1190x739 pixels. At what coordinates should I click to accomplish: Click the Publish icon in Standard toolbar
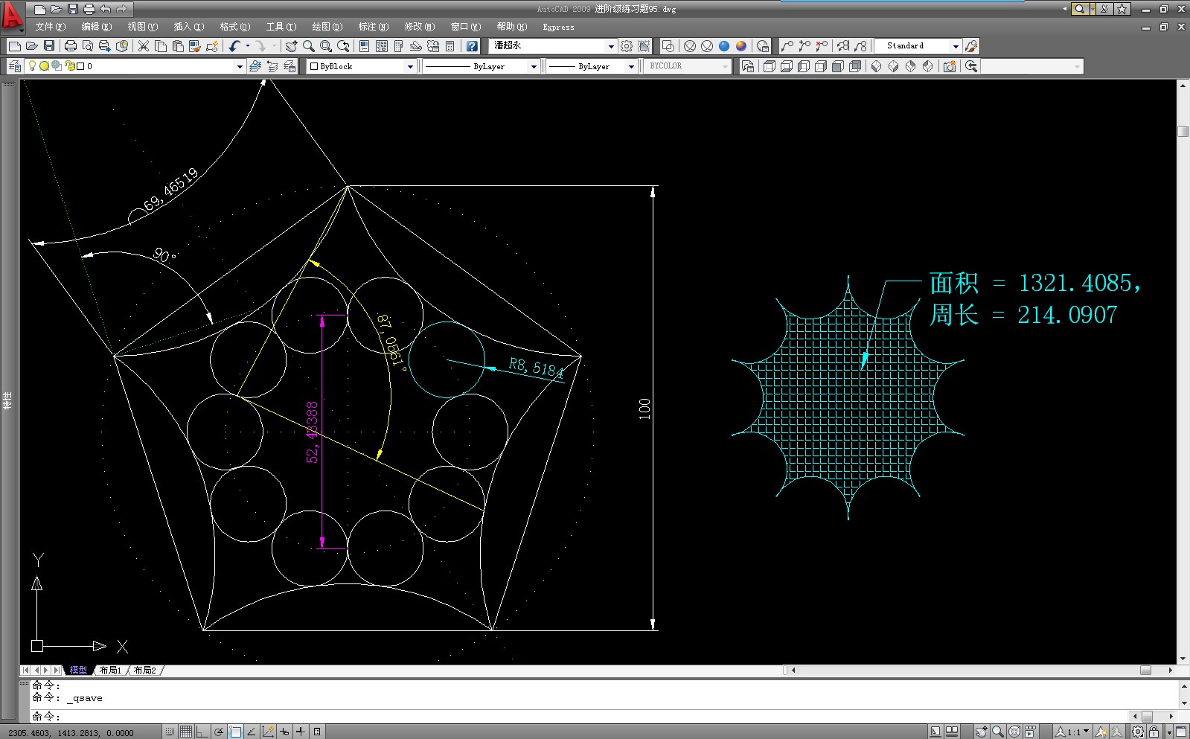105,46
